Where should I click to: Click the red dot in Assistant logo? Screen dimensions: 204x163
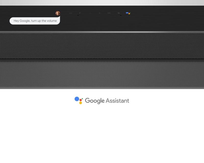pyautogui.click(x=81, y=100)
